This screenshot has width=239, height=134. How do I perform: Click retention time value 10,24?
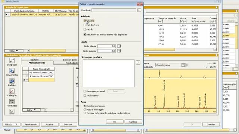[161, 29]
